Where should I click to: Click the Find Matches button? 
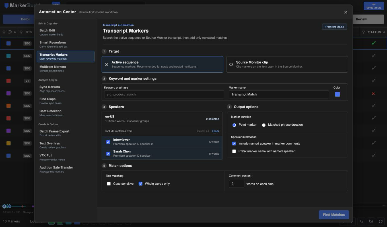(x=334, y=215)
